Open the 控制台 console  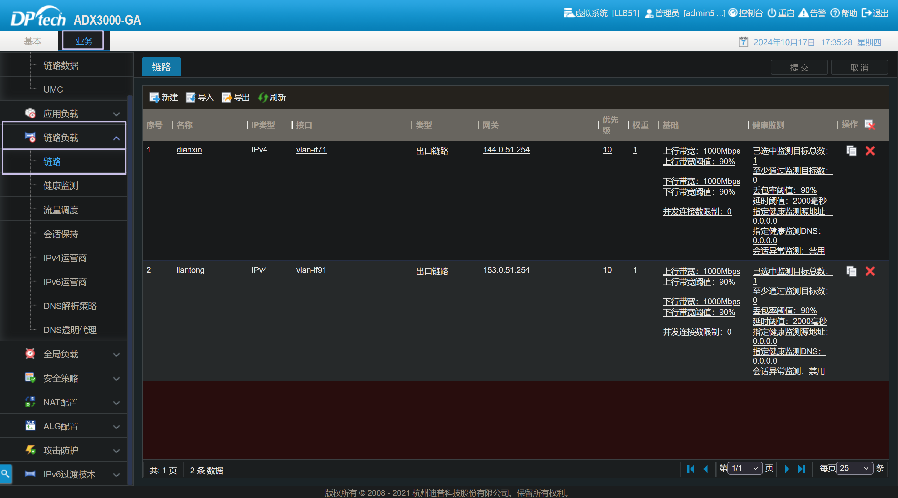click(x=746, y=13)
